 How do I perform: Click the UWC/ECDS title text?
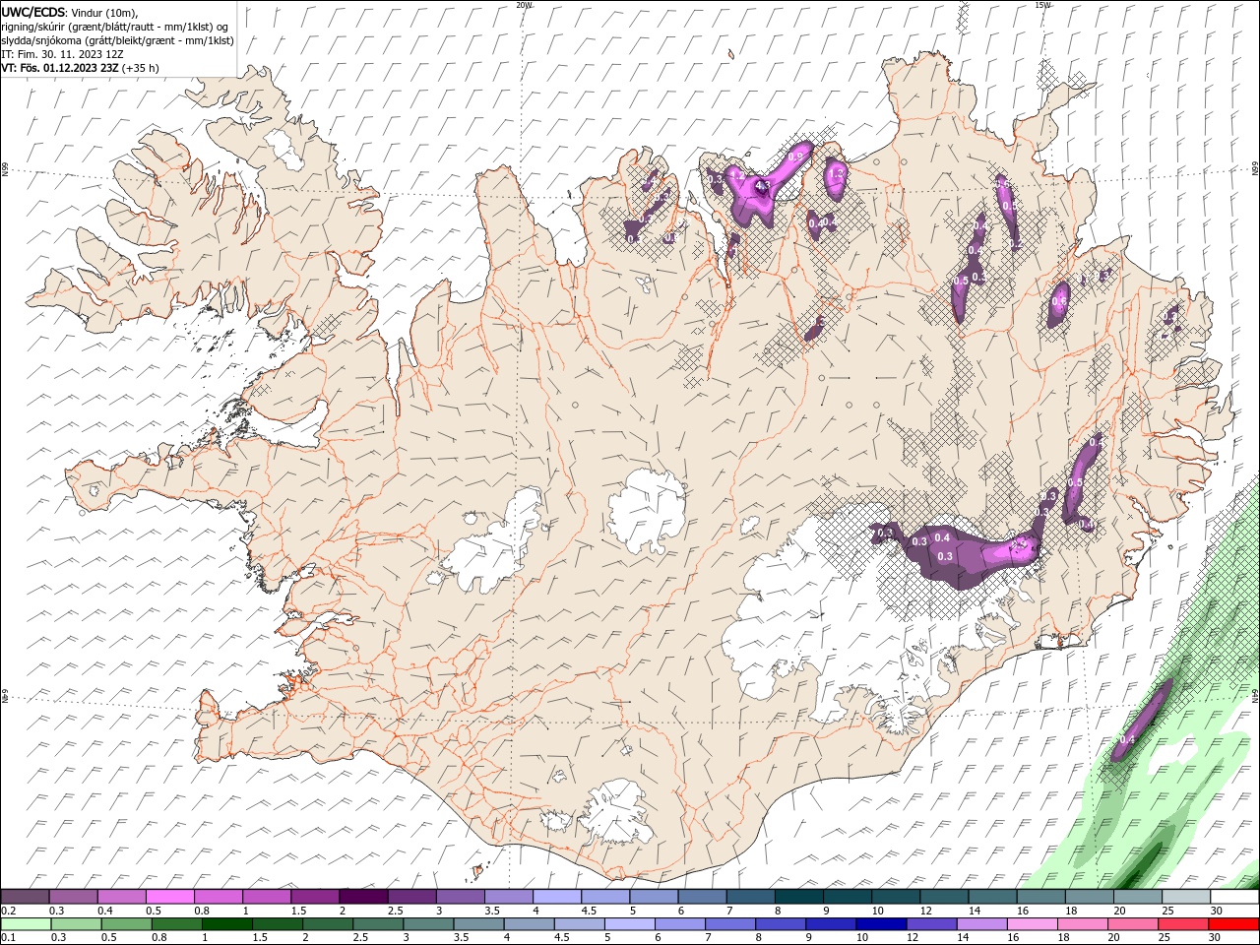click(33, 12)
